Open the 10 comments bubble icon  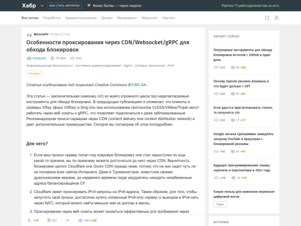234,178
